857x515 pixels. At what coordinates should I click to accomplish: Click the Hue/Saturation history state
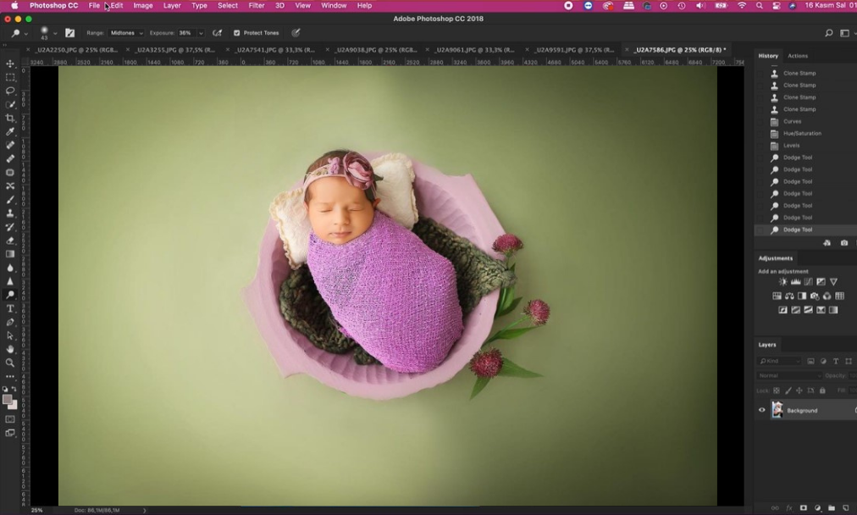[802, 133]
